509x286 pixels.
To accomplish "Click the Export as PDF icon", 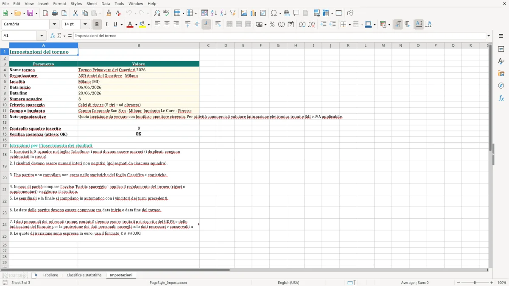I will (45, 13).
